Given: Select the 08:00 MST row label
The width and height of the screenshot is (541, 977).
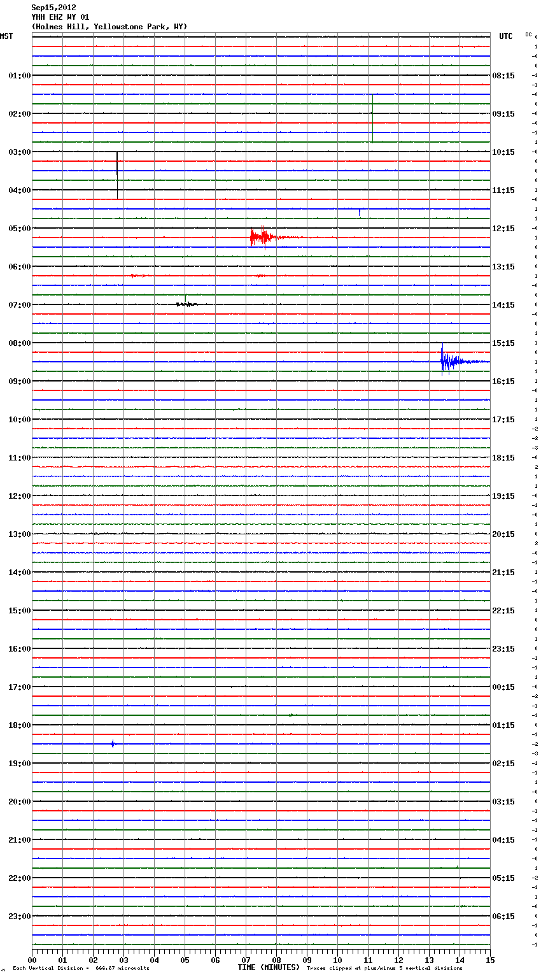Looking at the screenshot, I should tap(20, 343).
